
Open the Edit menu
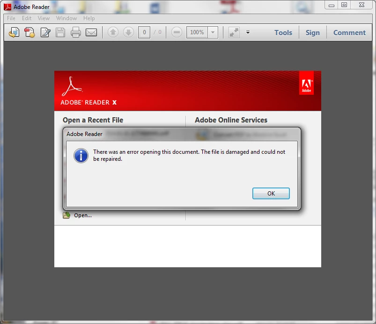[x=27, y=18]
